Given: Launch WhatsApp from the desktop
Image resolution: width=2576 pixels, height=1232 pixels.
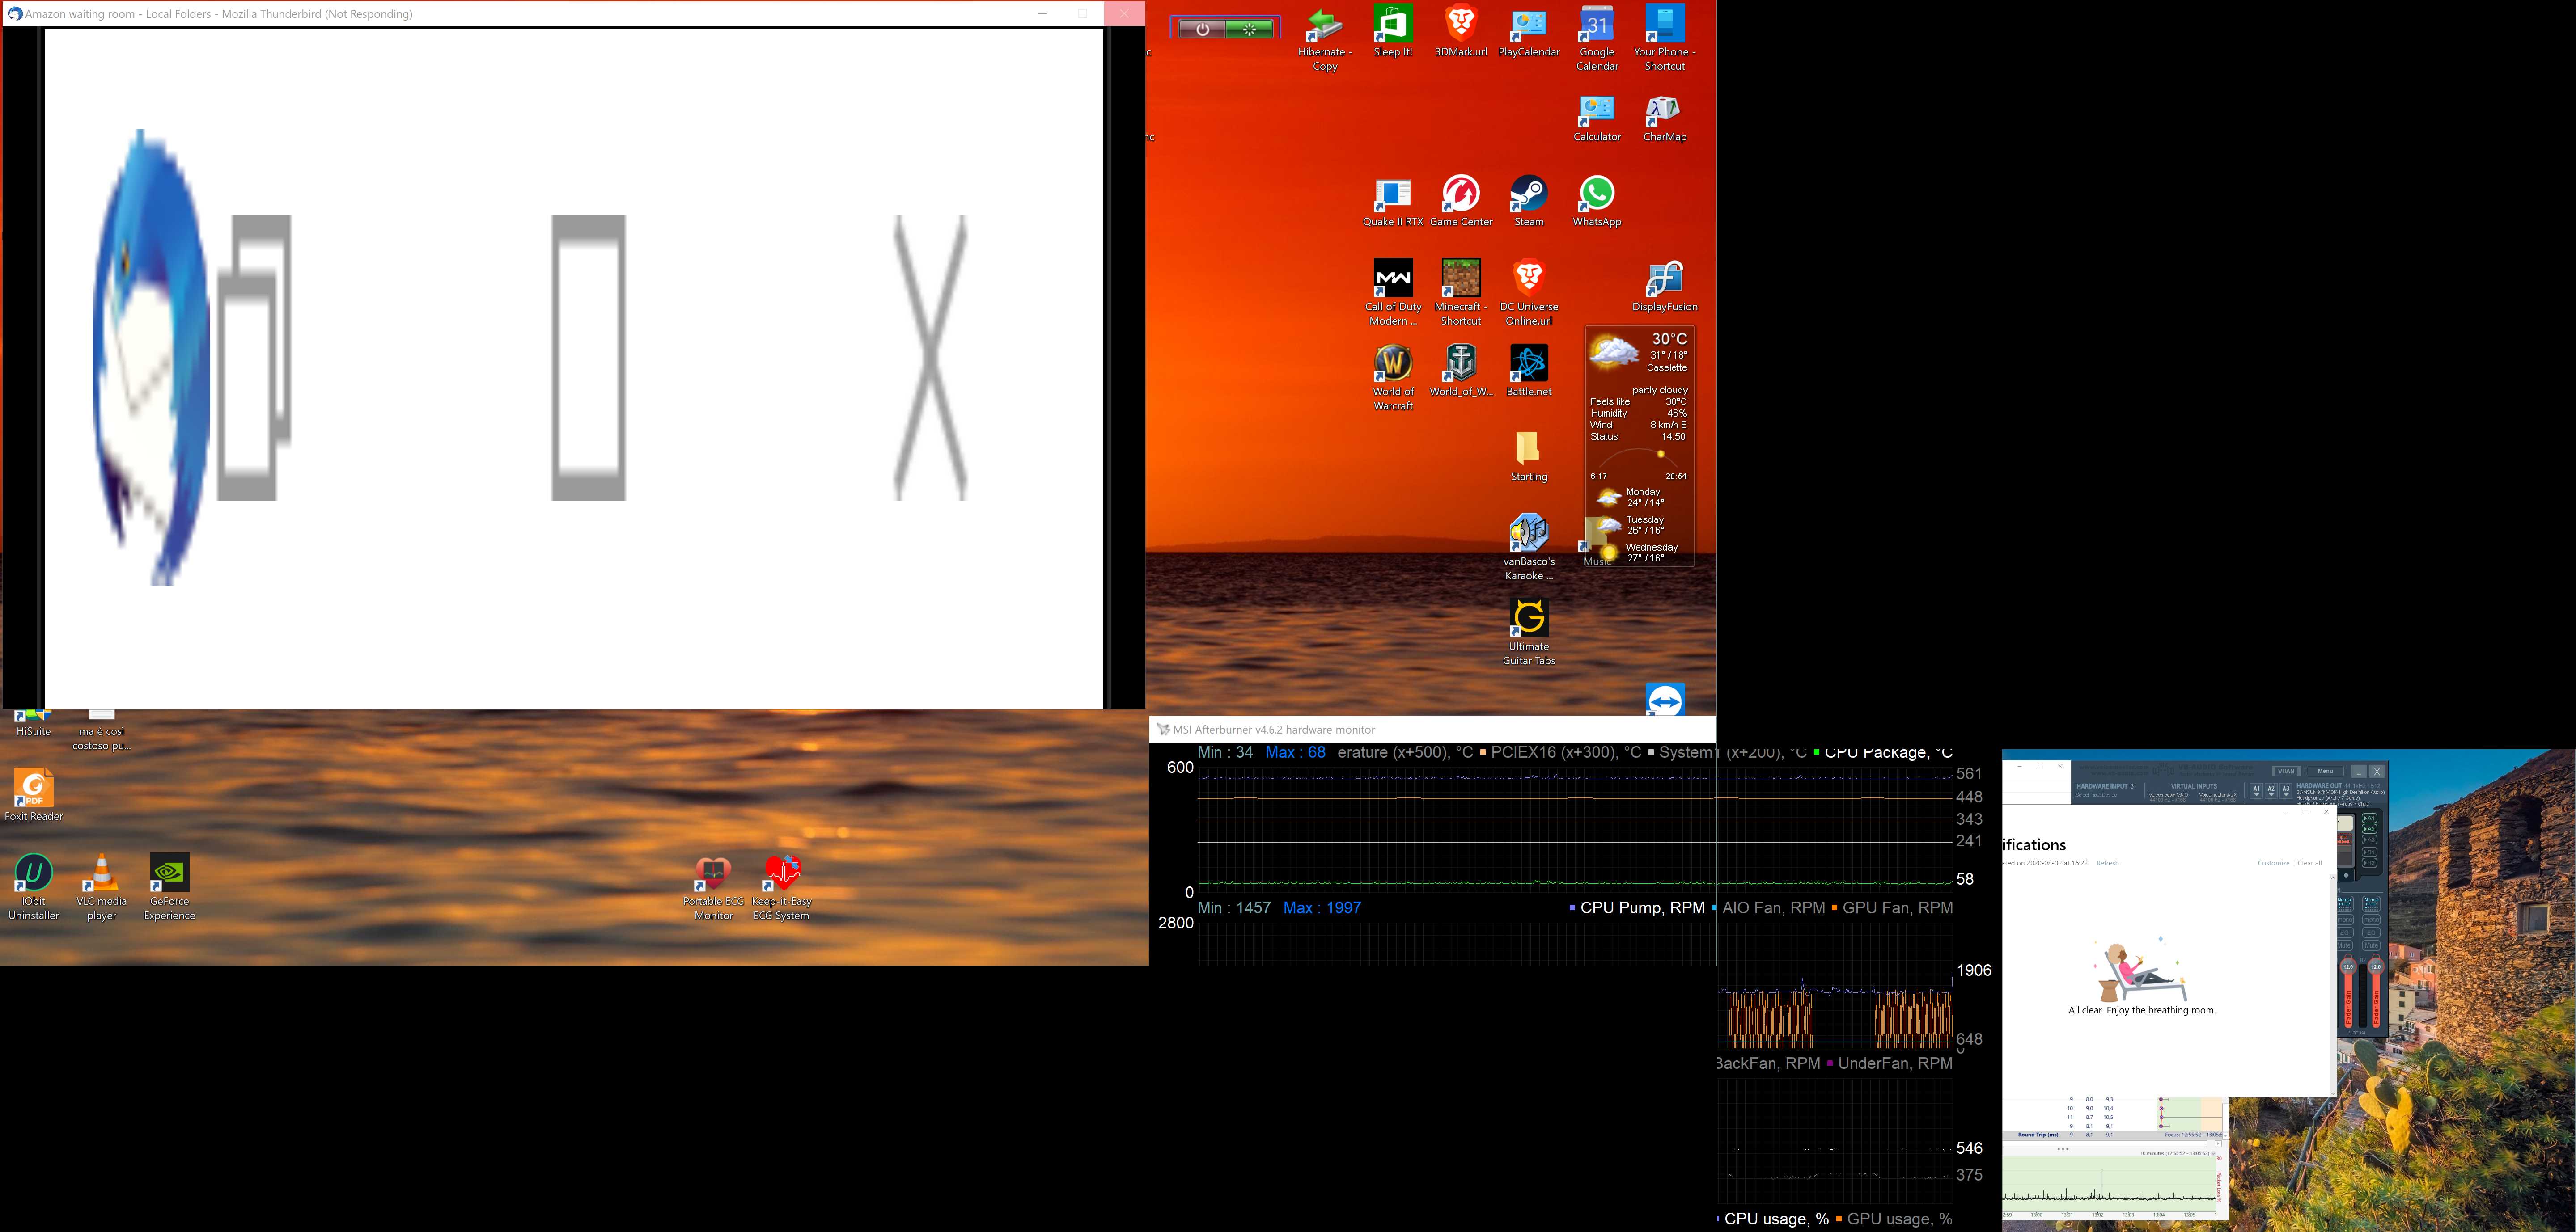Looking at the screenshot, I should point(1596,194).
